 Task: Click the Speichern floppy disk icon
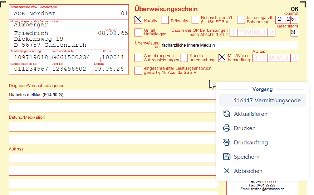coord(226,157)
